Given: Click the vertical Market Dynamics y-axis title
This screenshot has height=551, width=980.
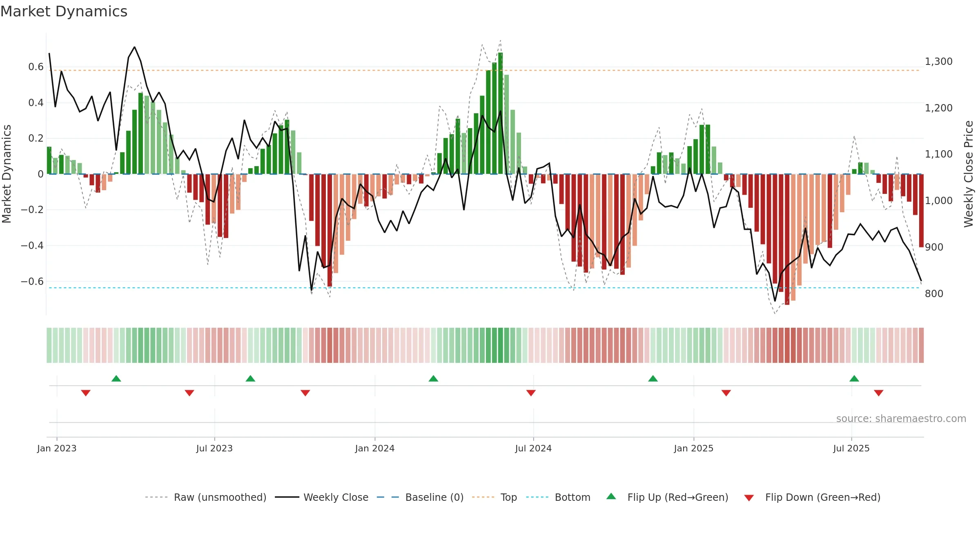Looking at the screenshot, I should click(x=7, y=174).
